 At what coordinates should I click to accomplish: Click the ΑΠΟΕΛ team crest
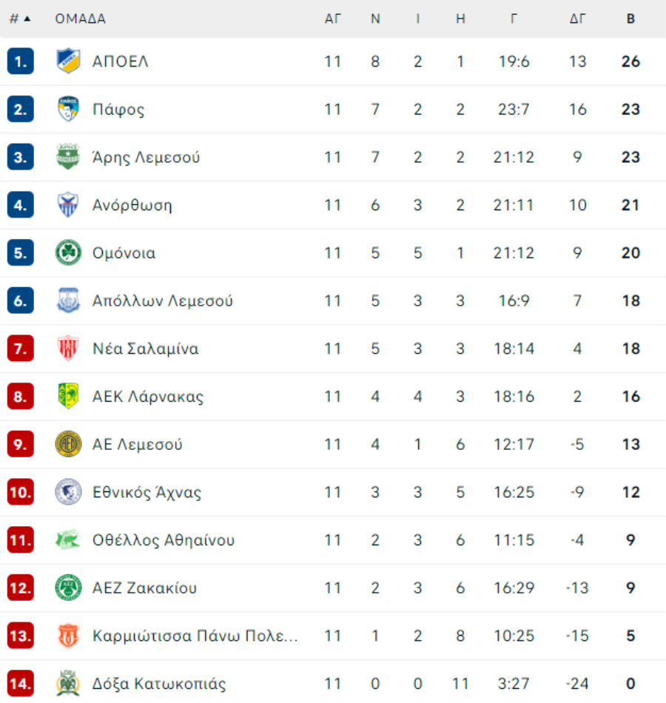tap(68, 61)
